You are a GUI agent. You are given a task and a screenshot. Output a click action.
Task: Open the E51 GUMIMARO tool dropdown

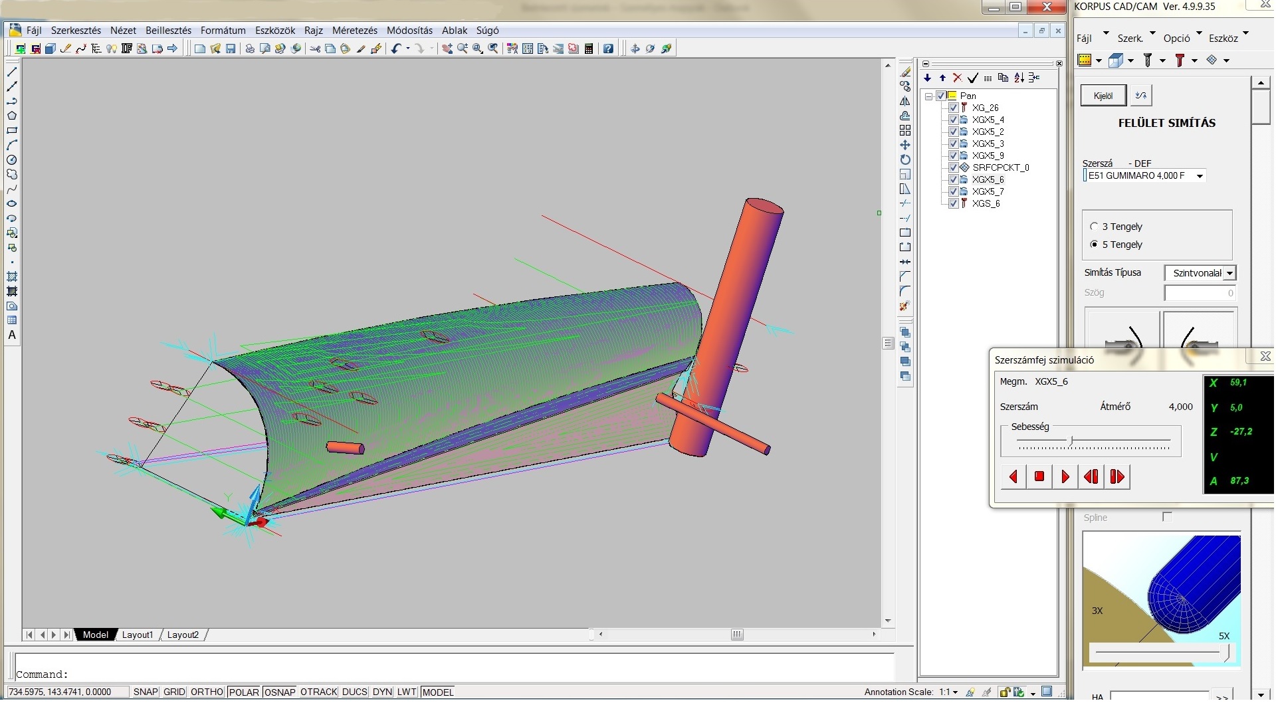point(1200,176)
